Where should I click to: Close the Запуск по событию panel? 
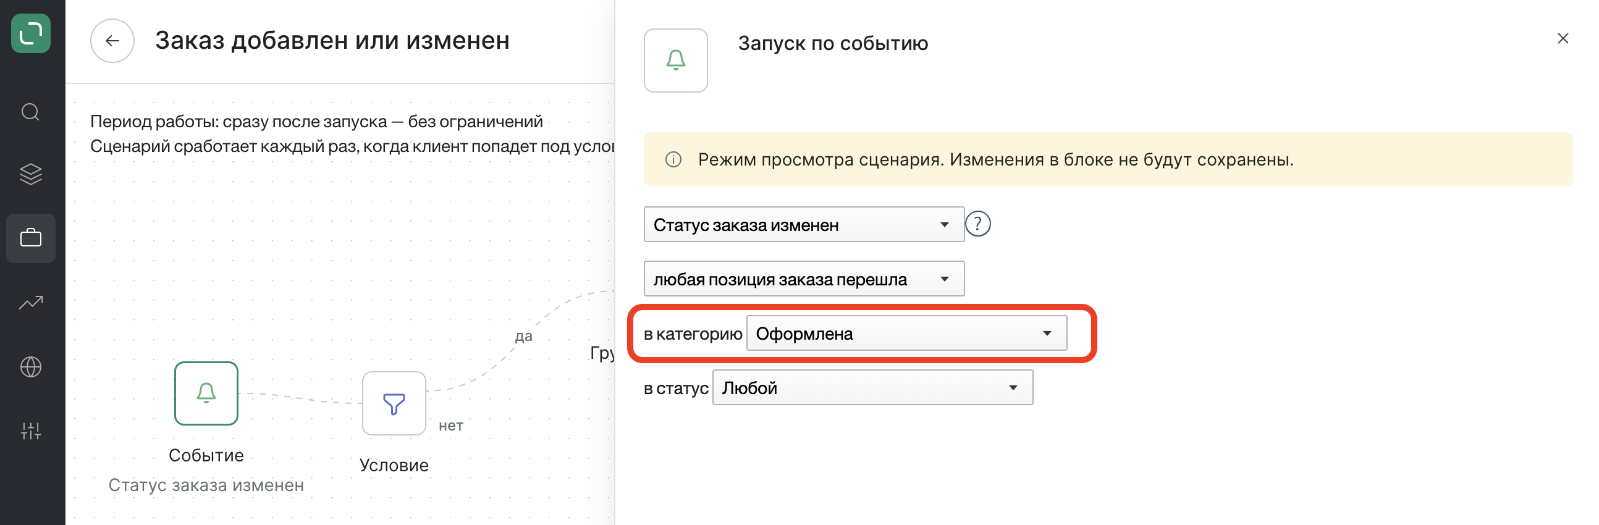click(x=1563, y=38)
